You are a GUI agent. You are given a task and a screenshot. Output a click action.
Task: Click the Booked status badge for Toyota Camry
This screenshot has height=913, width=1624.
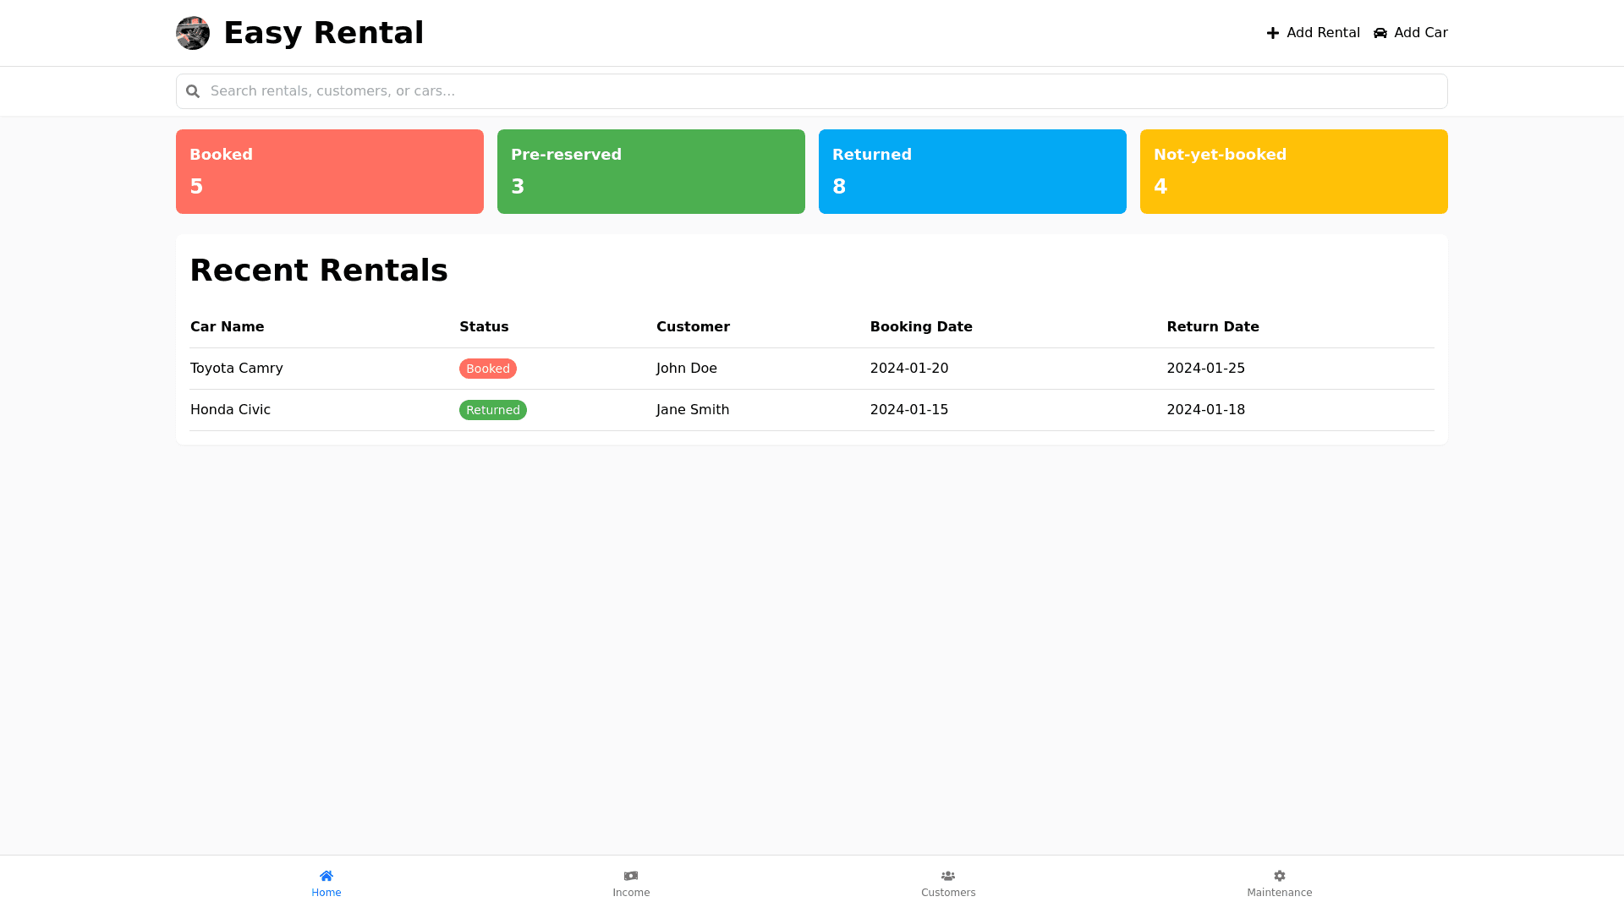(x=488, y=369)
